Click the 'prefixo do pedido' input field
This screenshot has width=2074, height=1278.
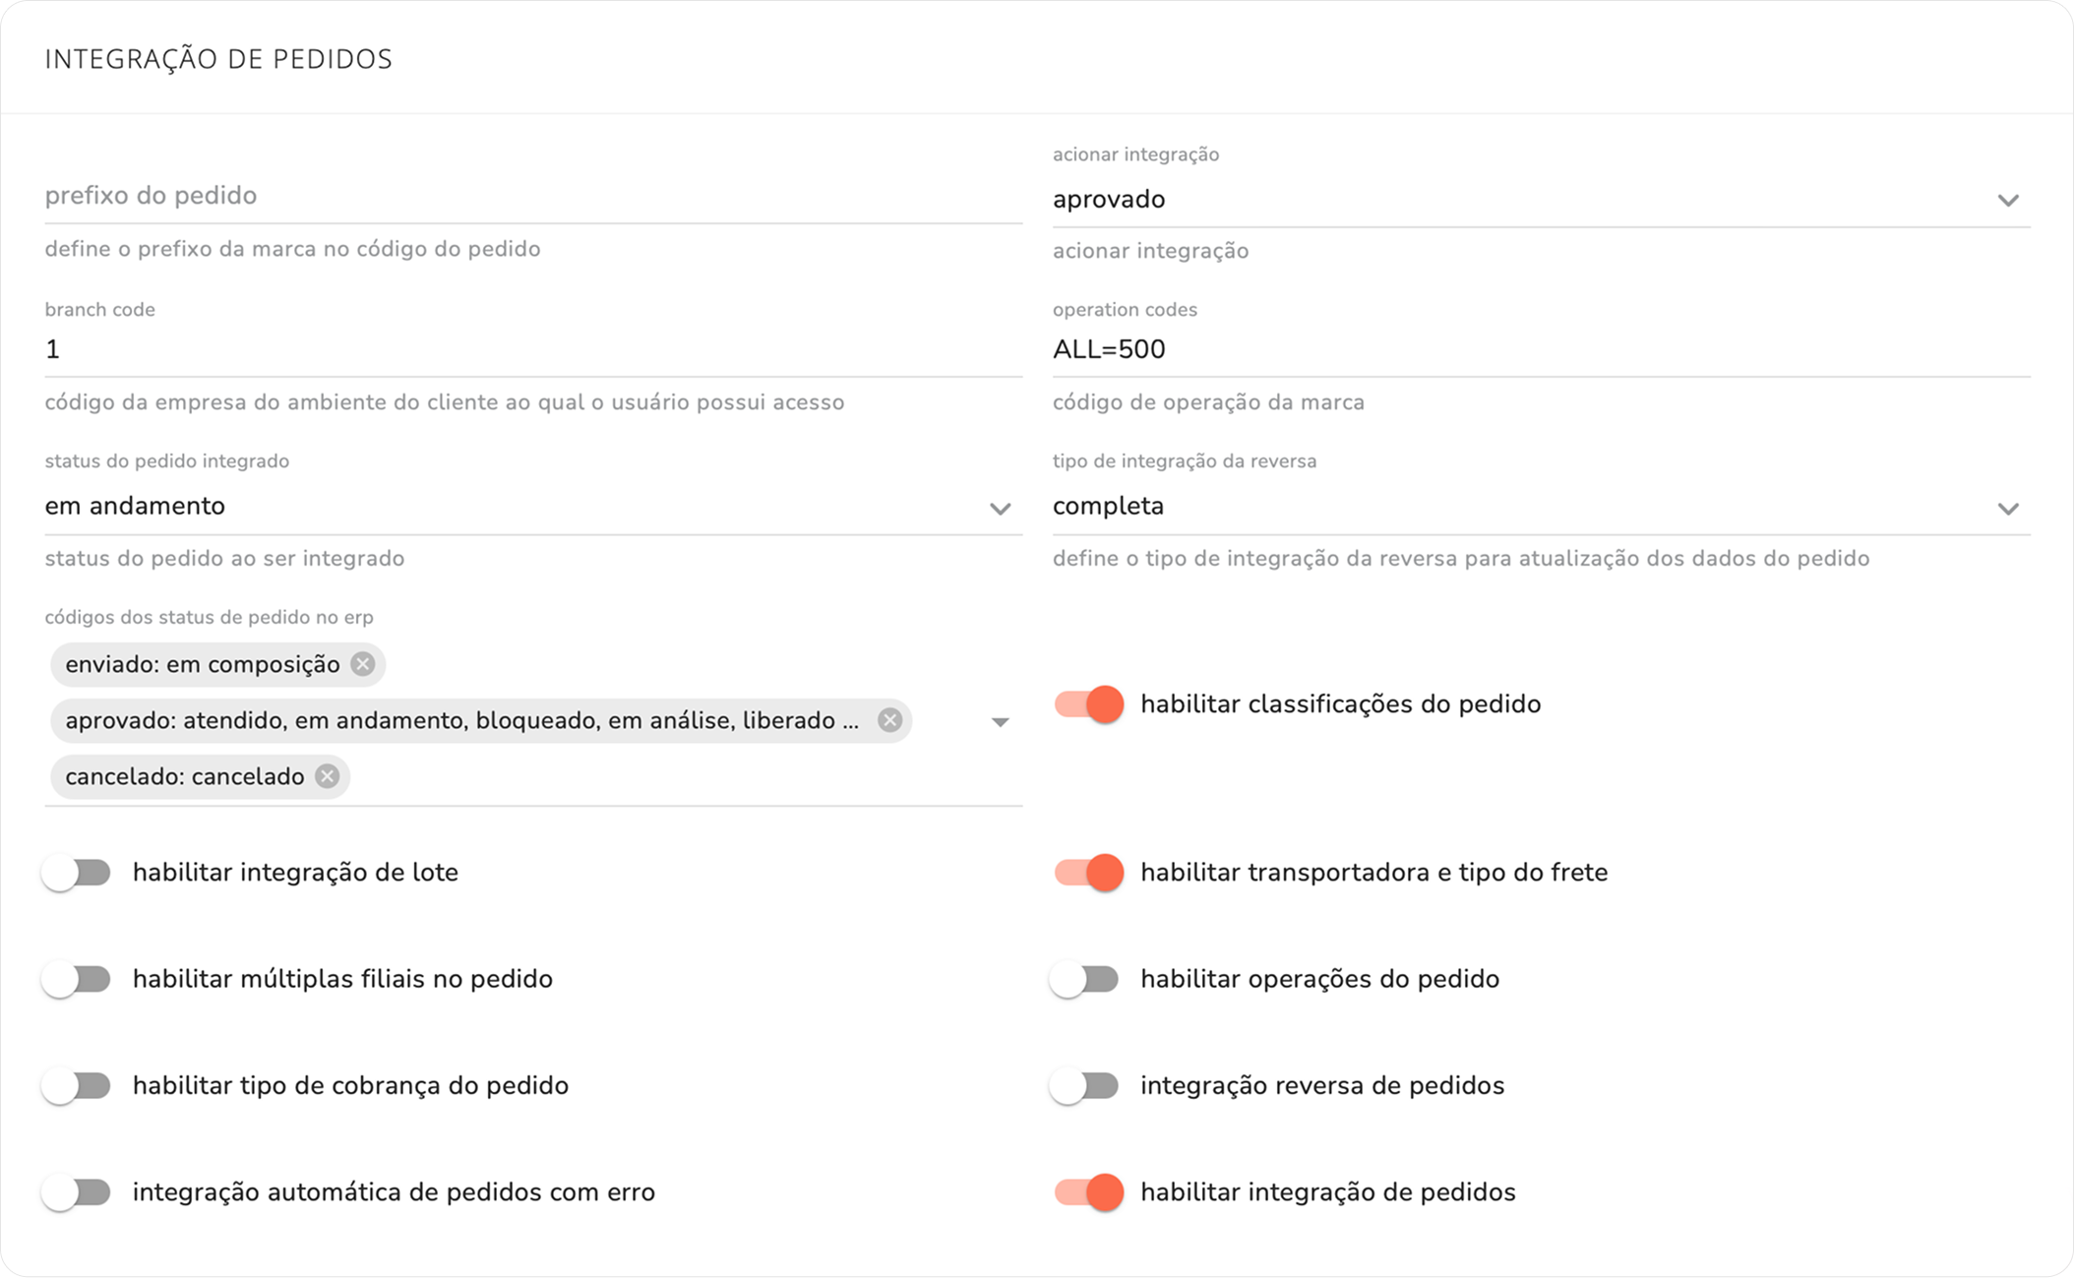coord(532,196)
